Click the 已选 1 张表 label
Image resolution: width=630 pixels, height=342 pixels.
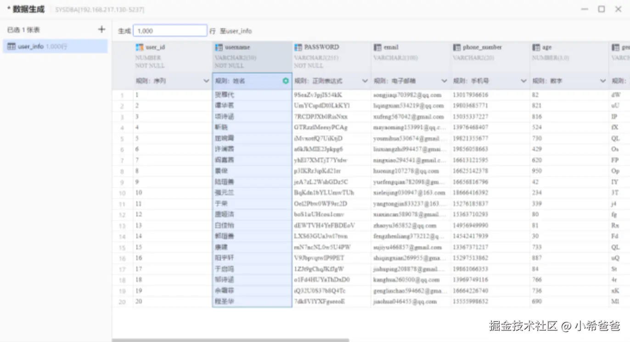coord(23,30)
